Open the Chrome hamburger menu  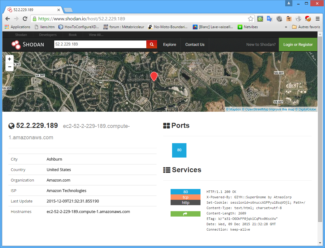(x=318, y=19)
